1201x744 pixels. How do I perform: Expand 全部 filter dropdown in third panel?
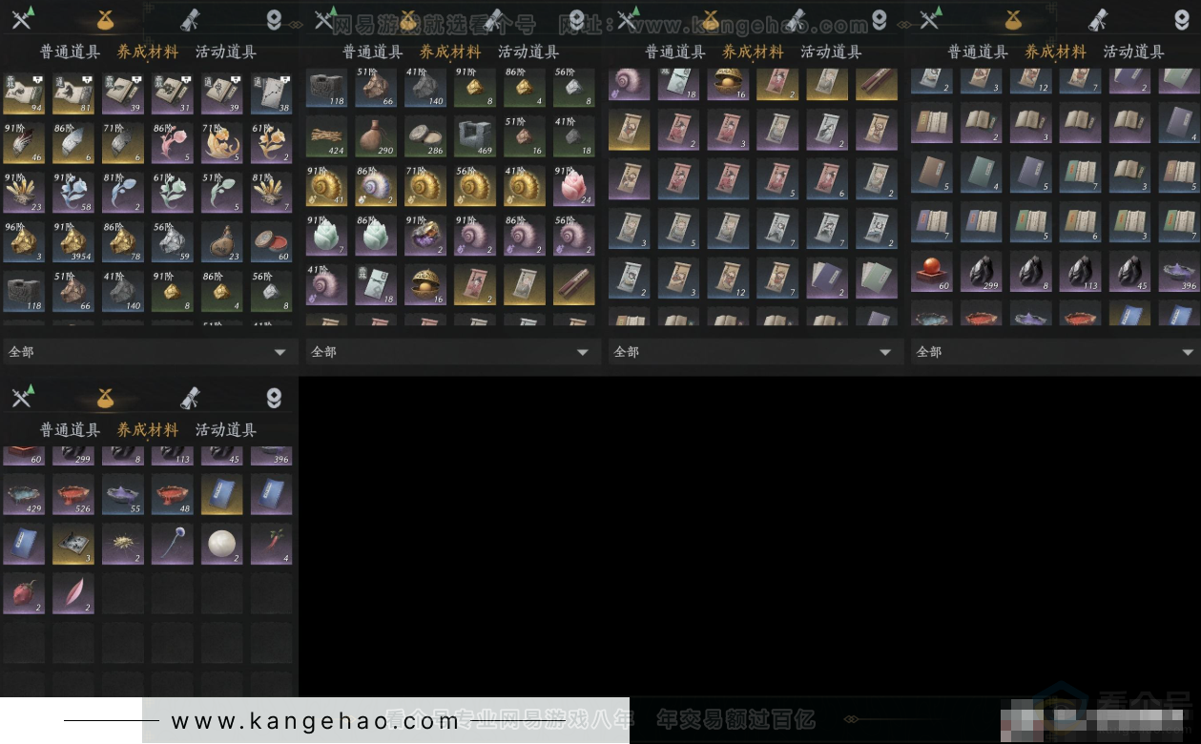coord(754,352)
